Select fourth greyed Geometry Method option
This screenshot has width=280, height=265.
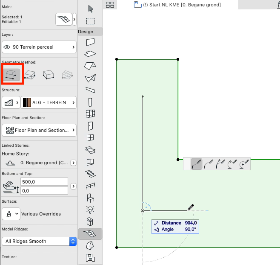coord(67,75)
